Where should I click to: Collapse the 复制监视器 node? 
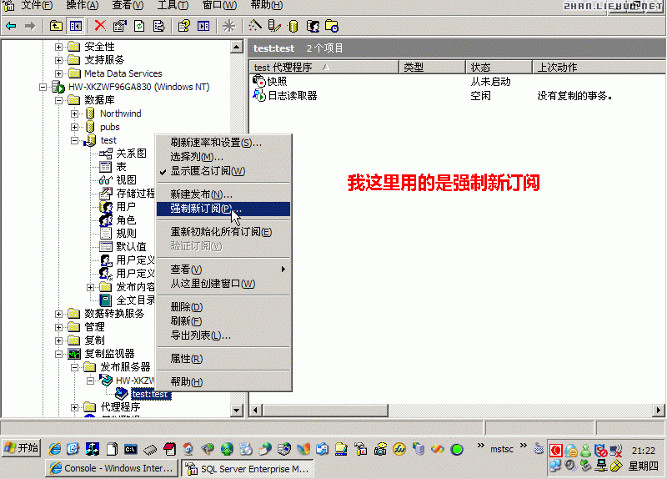pyautogui.click(x=58, y=354)
